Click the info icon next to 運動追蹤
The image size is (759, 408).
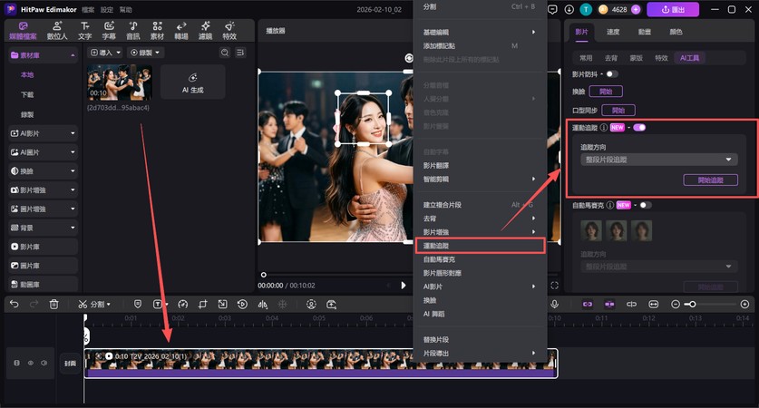(x=604, y=128)
